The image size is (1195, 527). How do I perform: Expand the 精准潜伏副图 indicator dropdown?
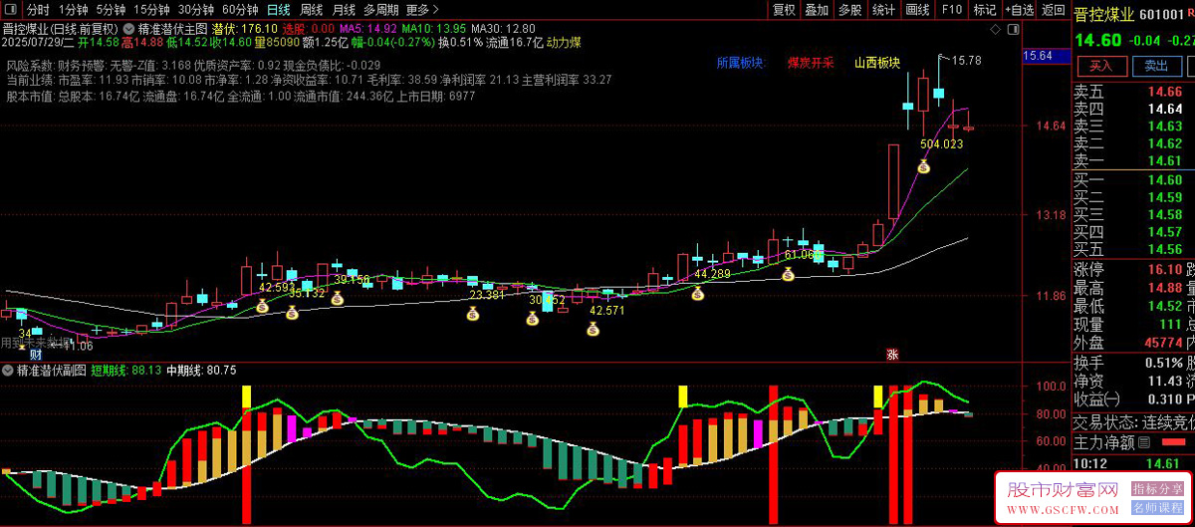pyautogui.click(x=9, y=370)
